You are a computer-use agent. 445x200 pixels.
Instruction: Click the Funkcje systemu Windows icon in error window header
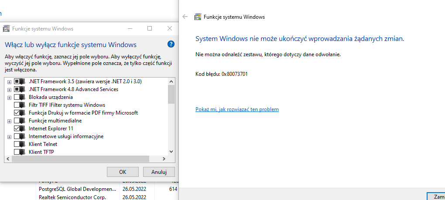click(198, 17)
